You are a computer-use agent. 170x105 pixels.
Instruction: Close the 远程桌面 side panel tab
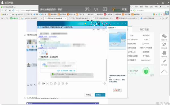116,28
